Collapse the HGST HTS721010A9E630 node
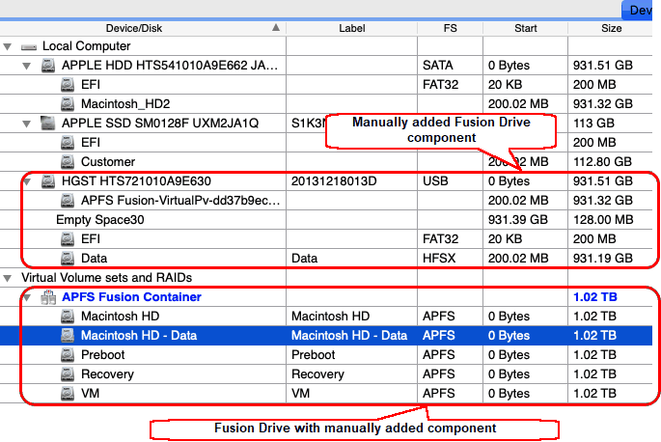This screenshot has height=442, width=661. click(x=27, y=181)
